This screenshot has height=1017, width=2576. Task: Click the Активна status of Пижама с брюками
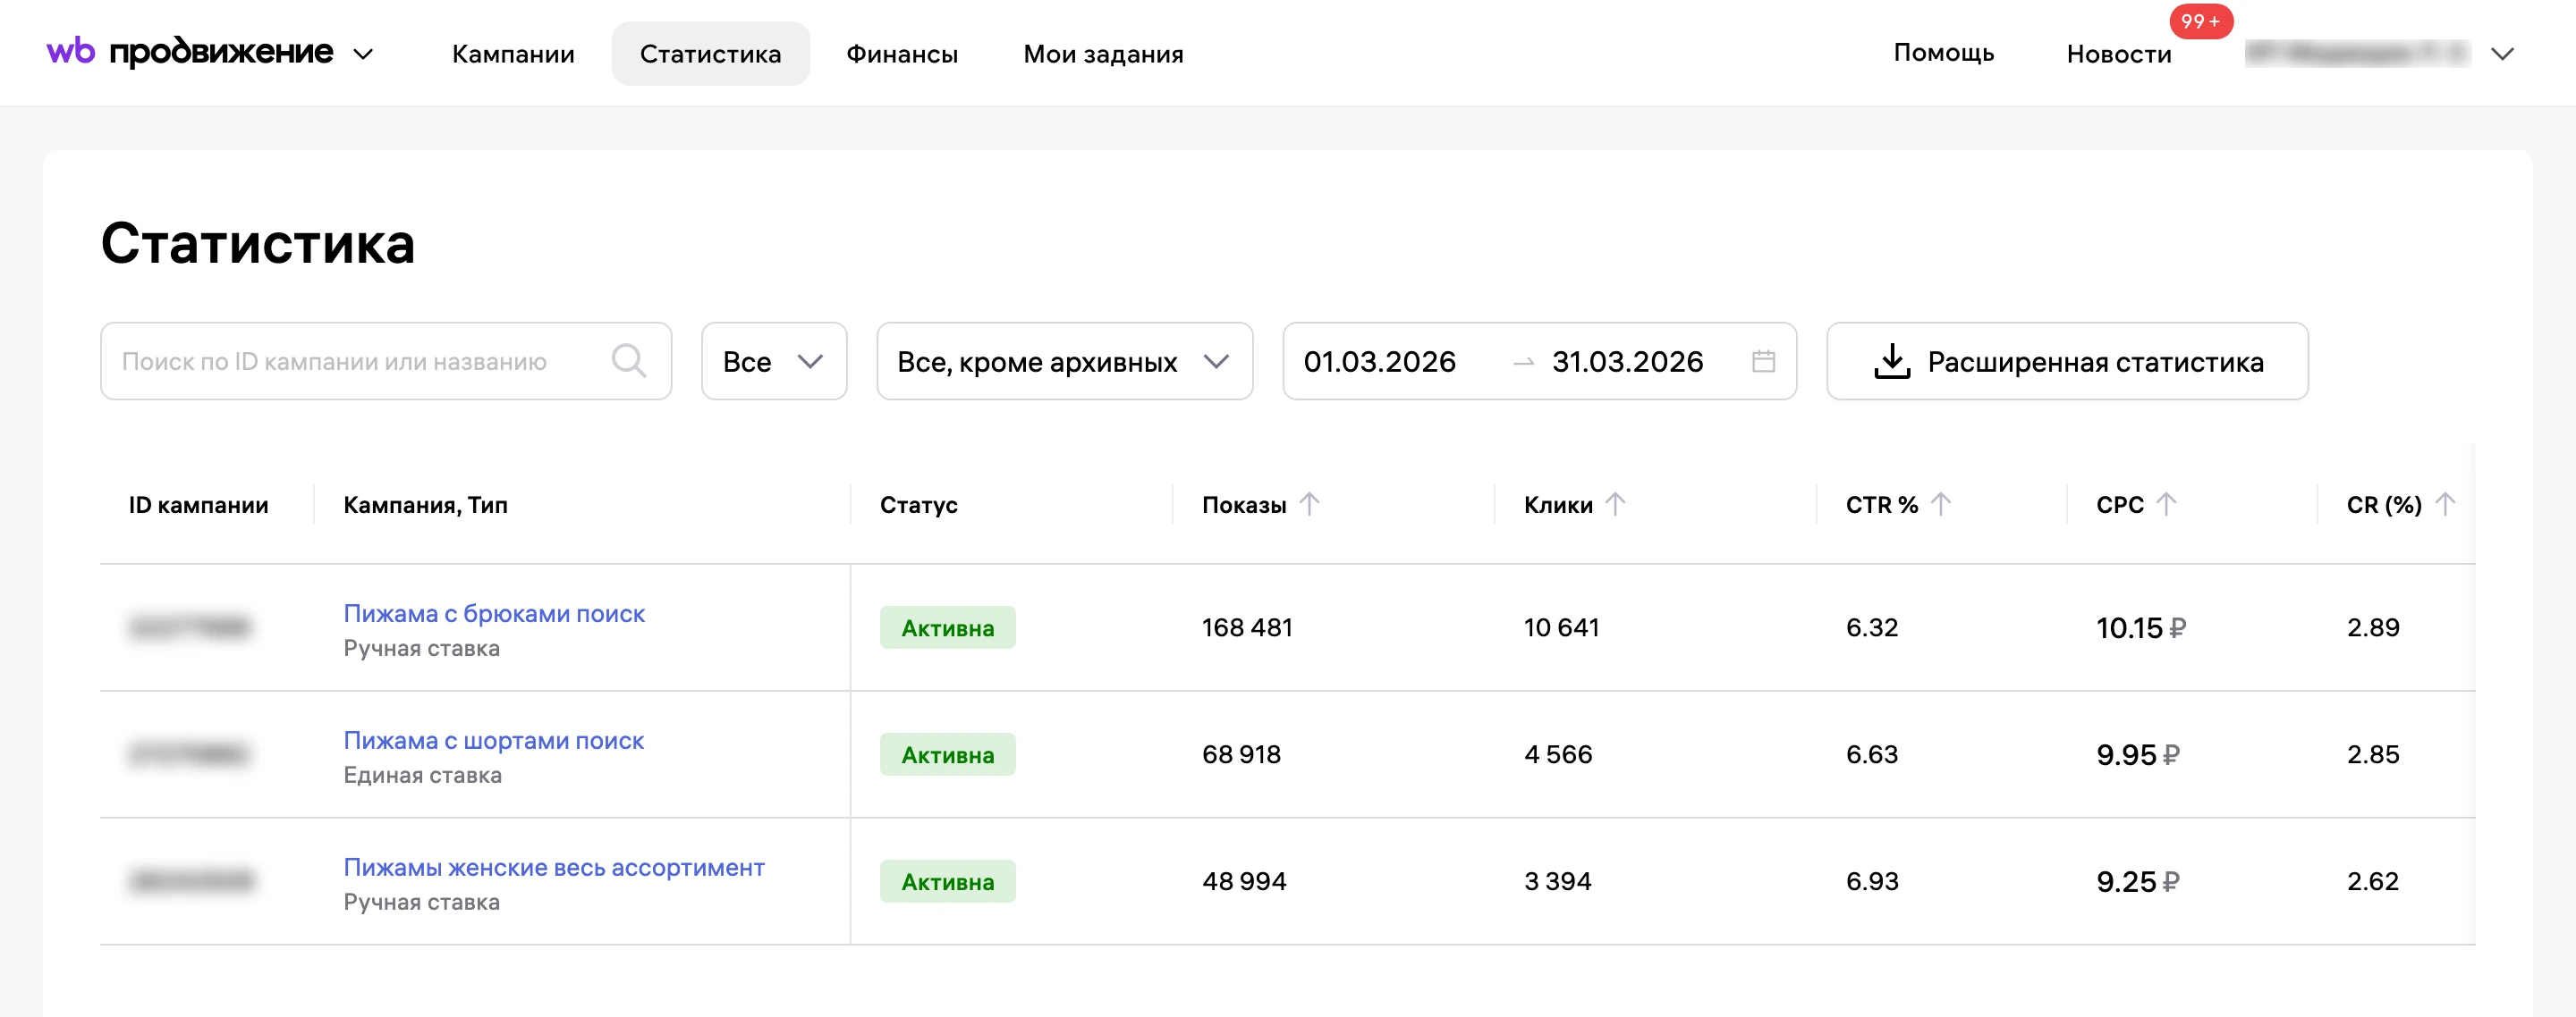pyautogui.click(x=947, y=627)
